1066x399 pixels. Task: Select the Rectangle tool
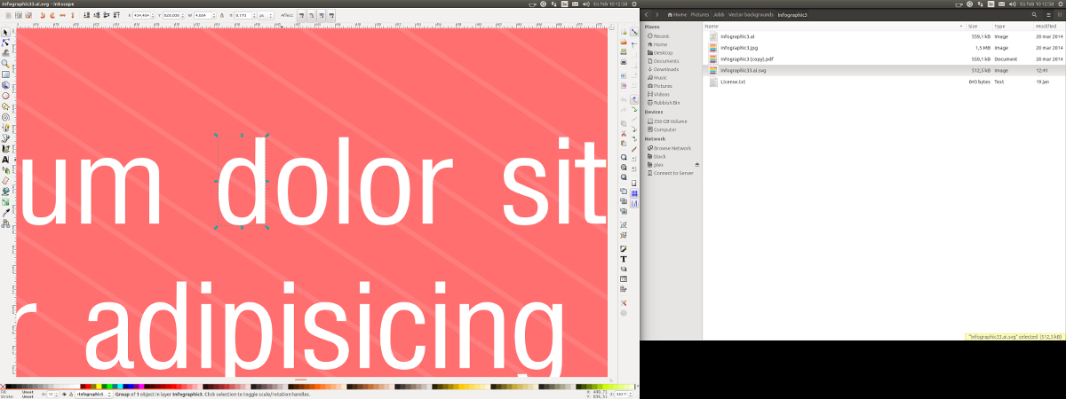[x=5, y=74]
